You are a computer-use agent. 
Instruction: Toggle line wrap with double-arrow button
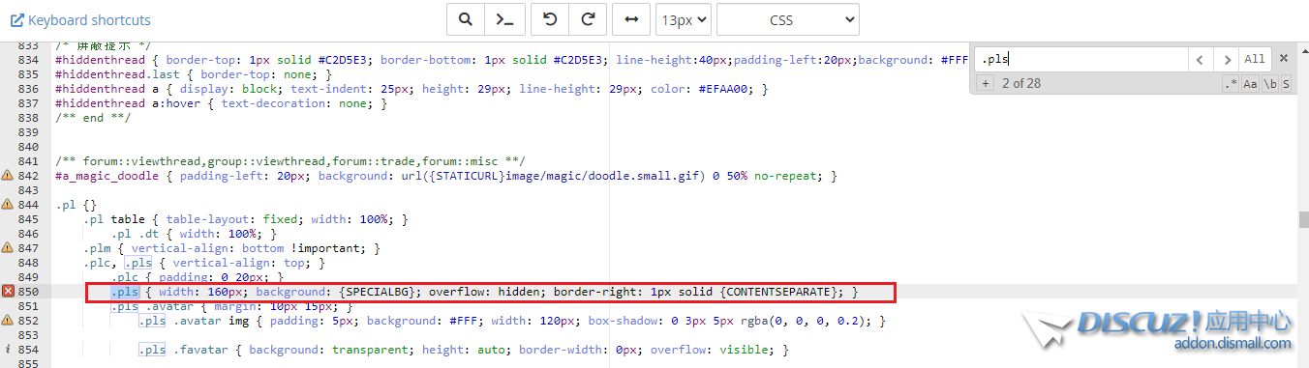[x=631, y=19]
